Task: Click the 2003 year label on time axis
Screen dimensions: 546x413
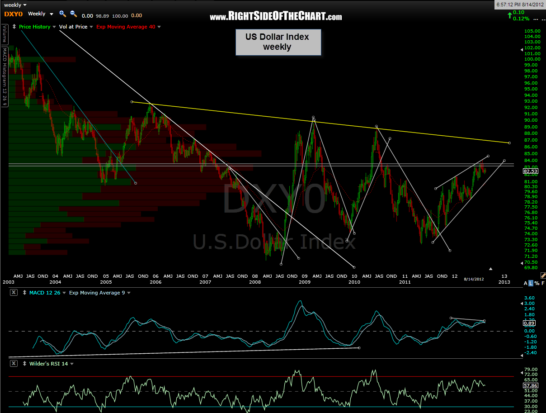Action: (8, 281)
